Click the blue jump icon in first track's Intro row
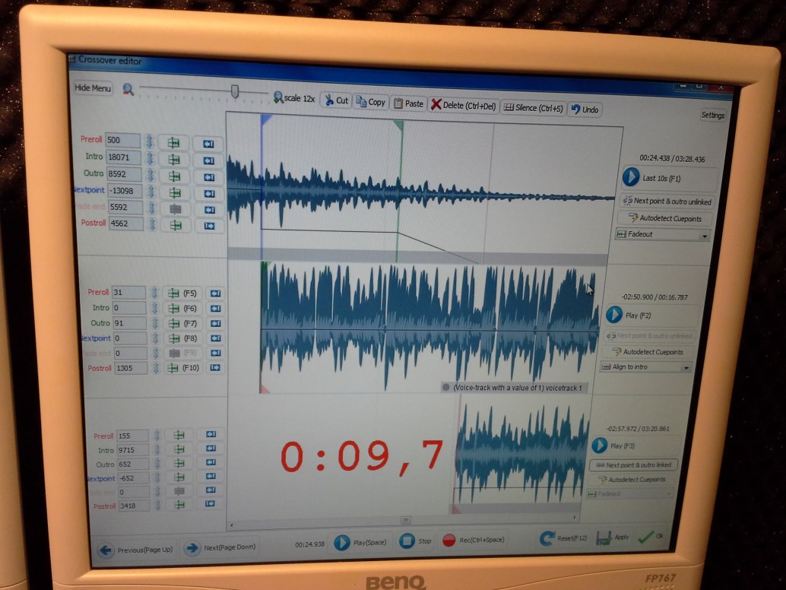This screenshot has height=590, width=786. coord(208,161)
